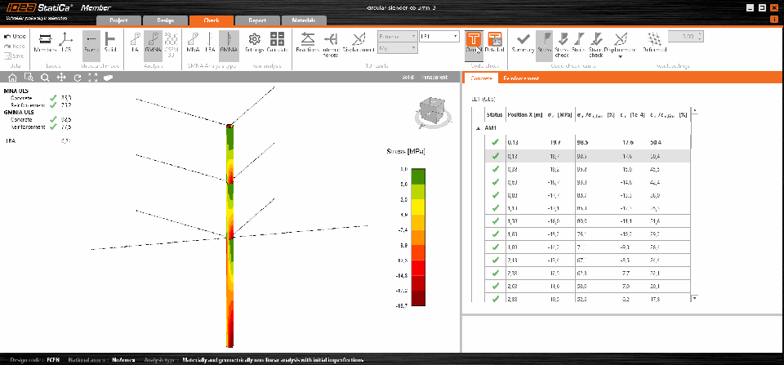The width and height of the screenshot is (784, 365).
Task: Switch to the Concrete results tab
Action: (x=482, y=78)
